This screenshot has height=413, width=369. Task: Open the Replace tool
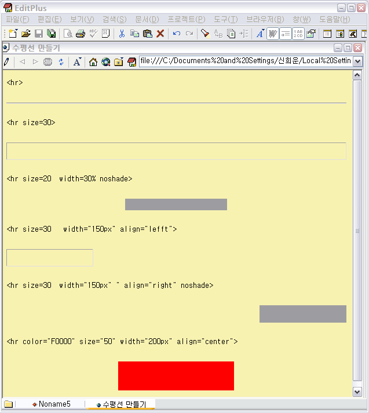tap(218, 34)
